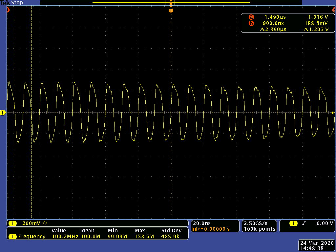Click the channel 1 ground reference marker
The height and width of the screenshot is (252, 336).
3,113
